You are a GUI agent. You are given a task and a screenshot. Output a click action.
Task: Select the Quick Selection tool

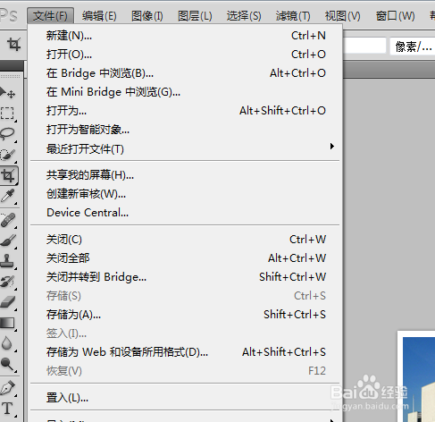coord(8,155)
